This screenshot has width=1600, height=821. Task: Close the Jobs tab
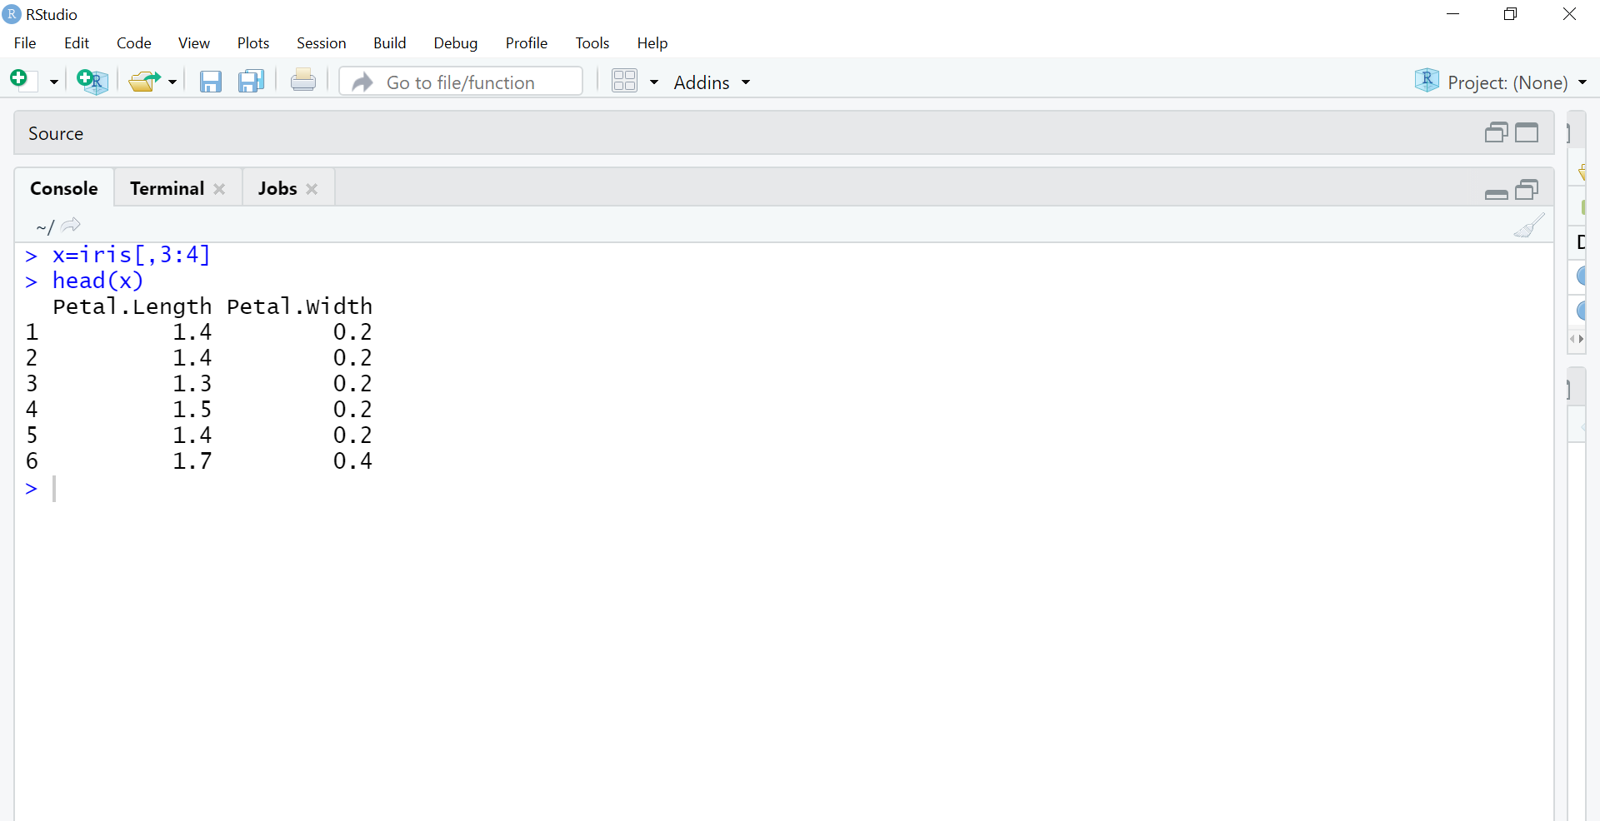[312, 189]
